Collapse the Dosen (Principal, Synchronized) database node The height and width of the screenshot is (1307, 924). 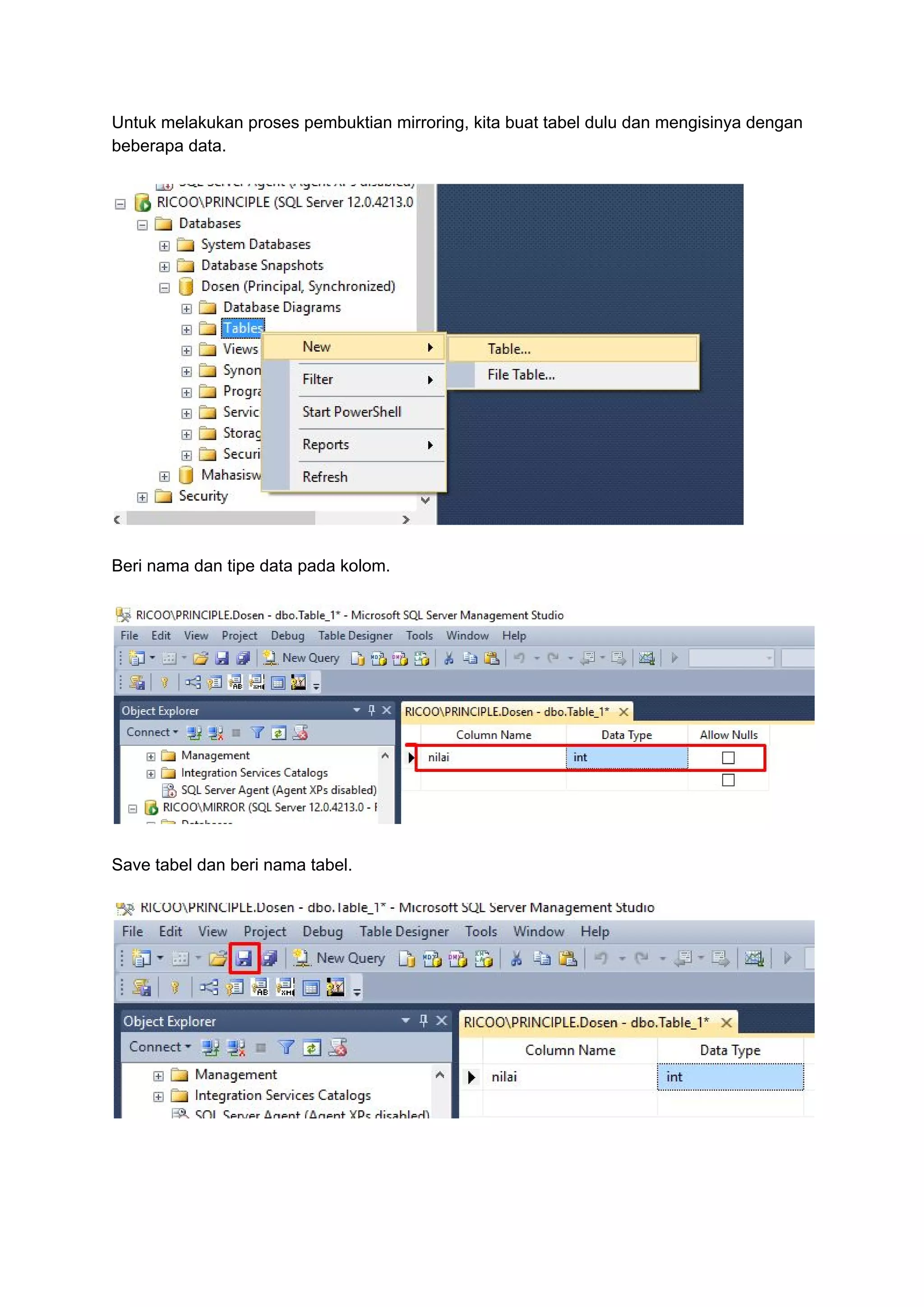pos(165,288)
